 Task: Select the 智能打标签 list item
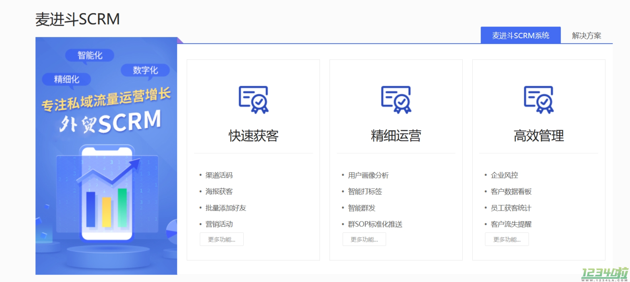pos(365,191)
